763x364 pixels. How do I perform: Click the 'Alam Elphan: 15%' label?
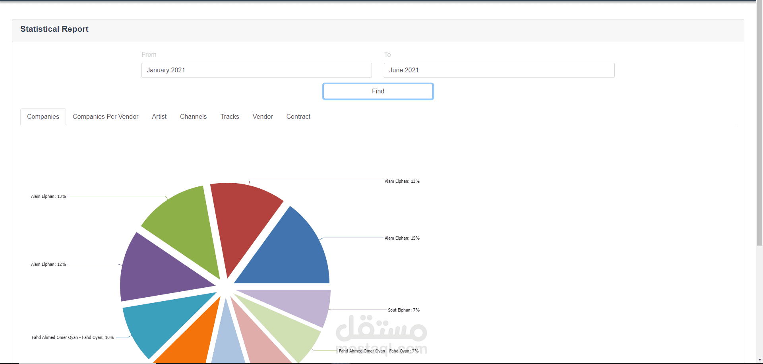click(402, 238)
